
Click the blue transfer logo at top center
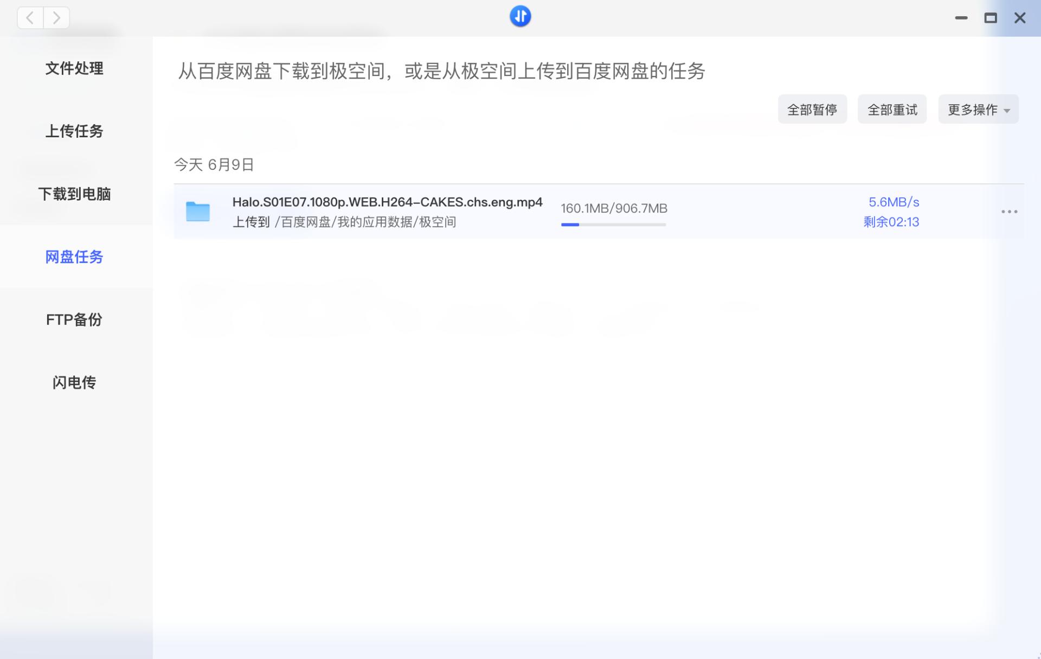point(520,16)
